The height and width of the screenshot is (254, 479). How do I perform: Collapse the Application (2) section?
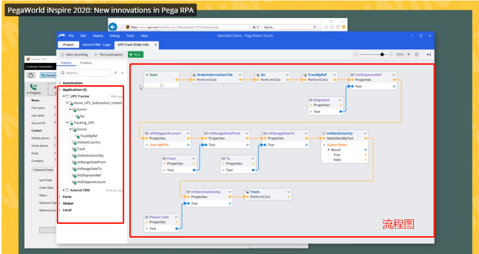pos(60,90)
